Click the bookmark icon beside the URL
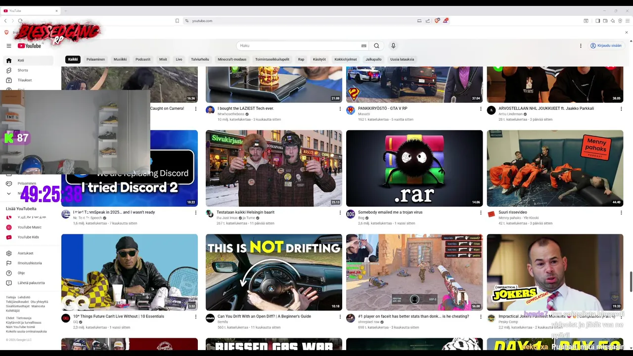This screenshot has height=356, width=633. (177, 21)
